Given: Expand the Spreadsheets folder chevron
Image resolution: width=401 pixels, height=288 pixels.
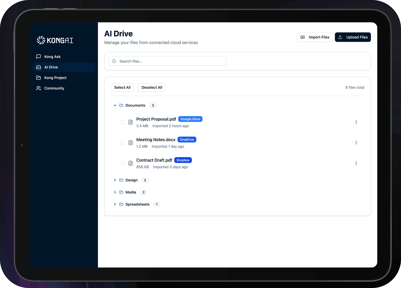Looking at the screenshot, I should (115, 204).
